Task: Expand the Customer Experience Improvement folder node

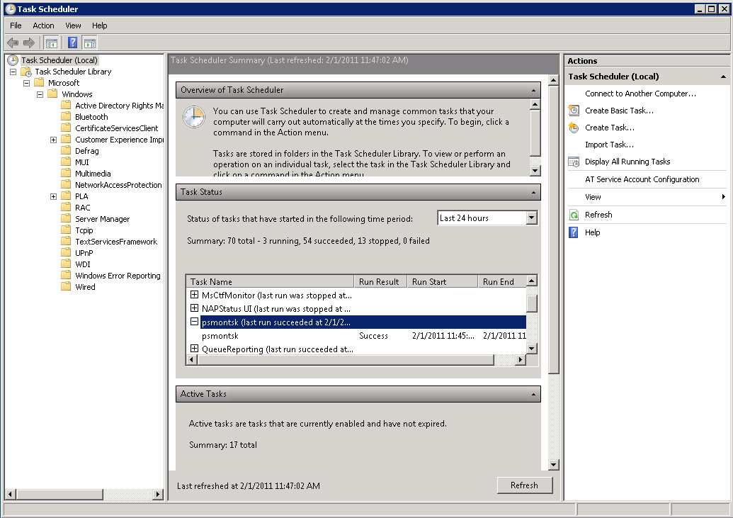Action: coord(53,140)
